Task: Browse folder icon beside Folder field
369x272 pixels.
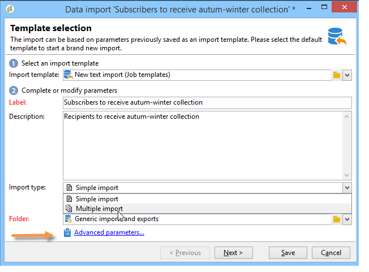Action: (x=337, y=219)
